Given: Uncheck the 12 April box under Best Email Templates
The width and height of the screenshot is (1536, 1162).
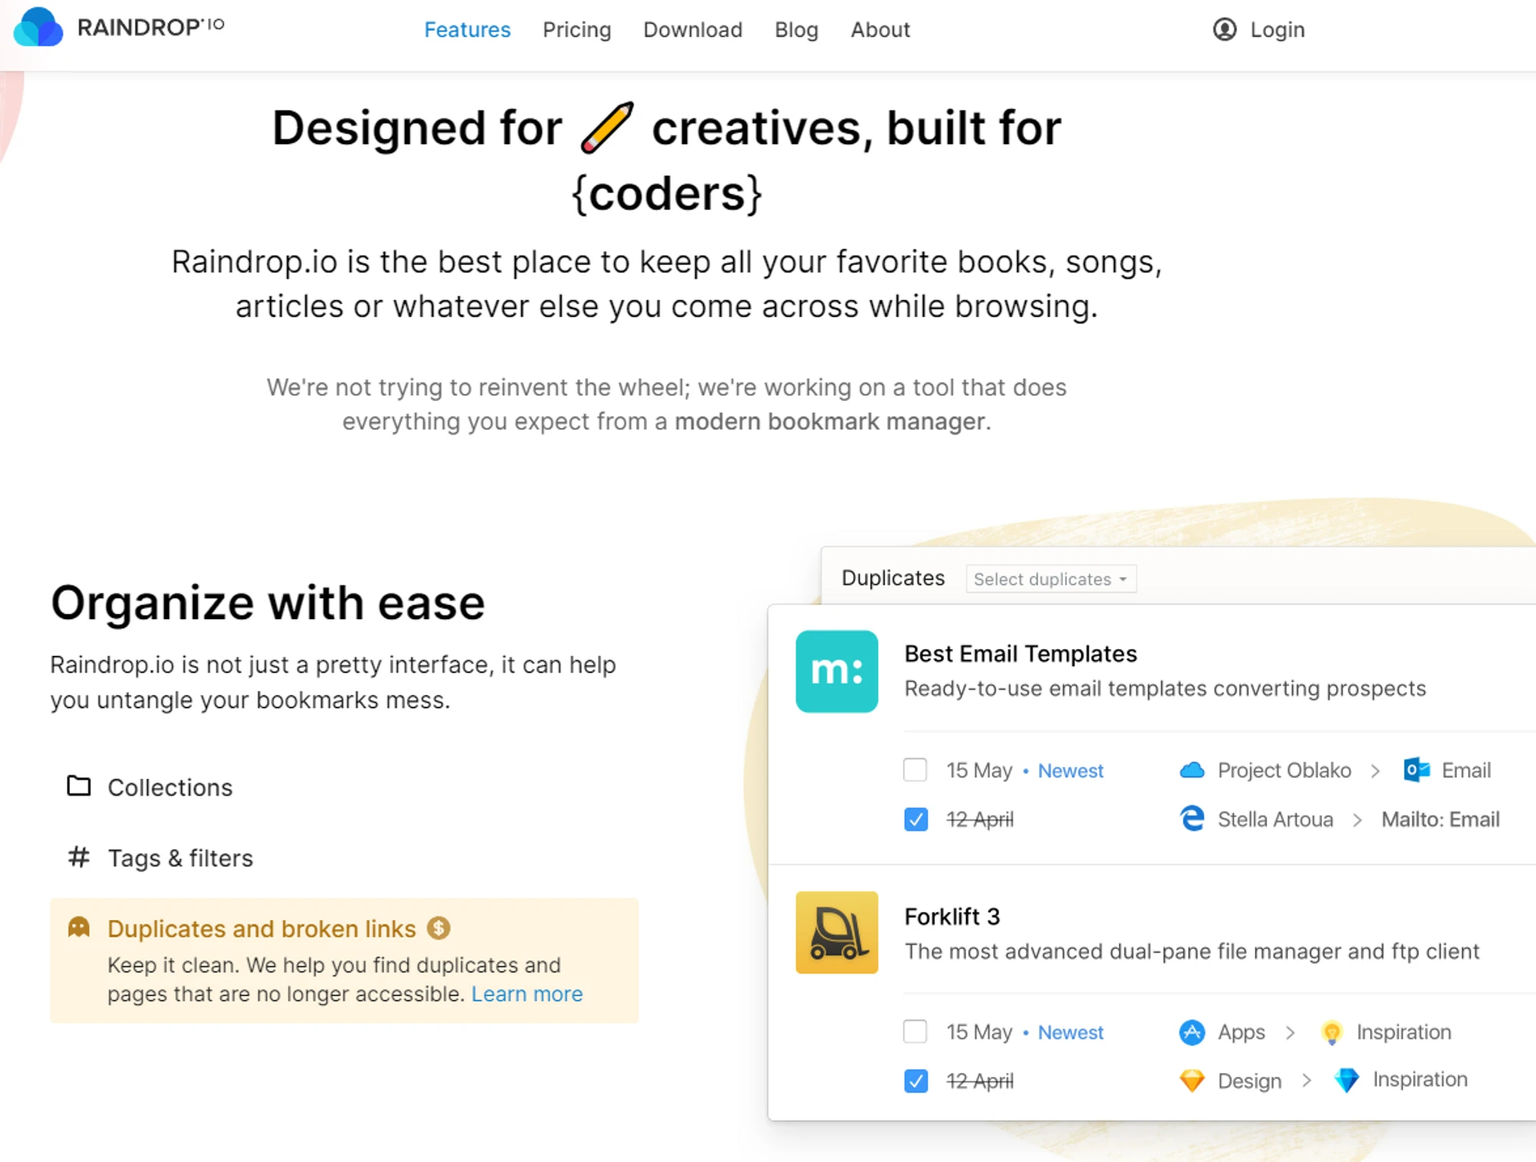Looking at the screenshot, I should point(915,819).
